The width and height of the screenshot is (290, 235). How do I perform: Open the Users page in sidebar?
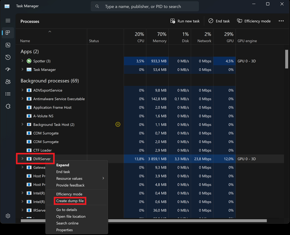tap(8, 82)
